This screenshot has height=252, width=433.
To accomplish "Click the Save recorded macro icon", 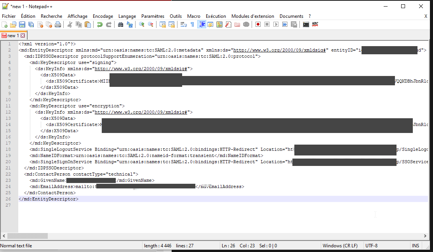I will tap(294, 24).
